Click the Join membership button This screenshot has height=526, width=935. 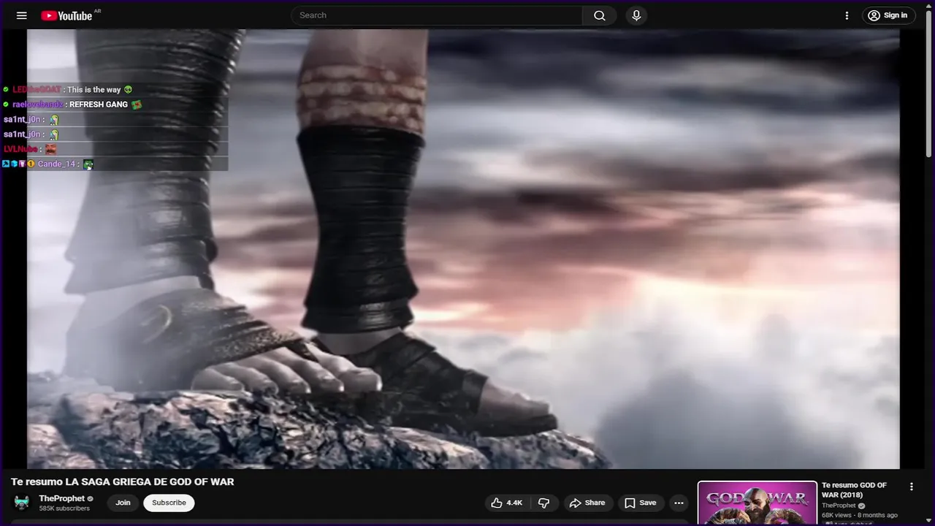tap(123, 503)
